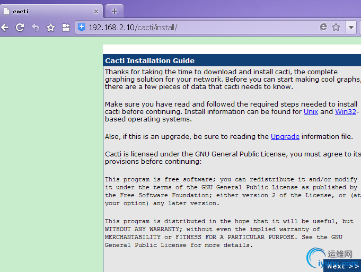Open the Unix install information link
Viewport: 361px width, 272px height.
pos(311,112)
